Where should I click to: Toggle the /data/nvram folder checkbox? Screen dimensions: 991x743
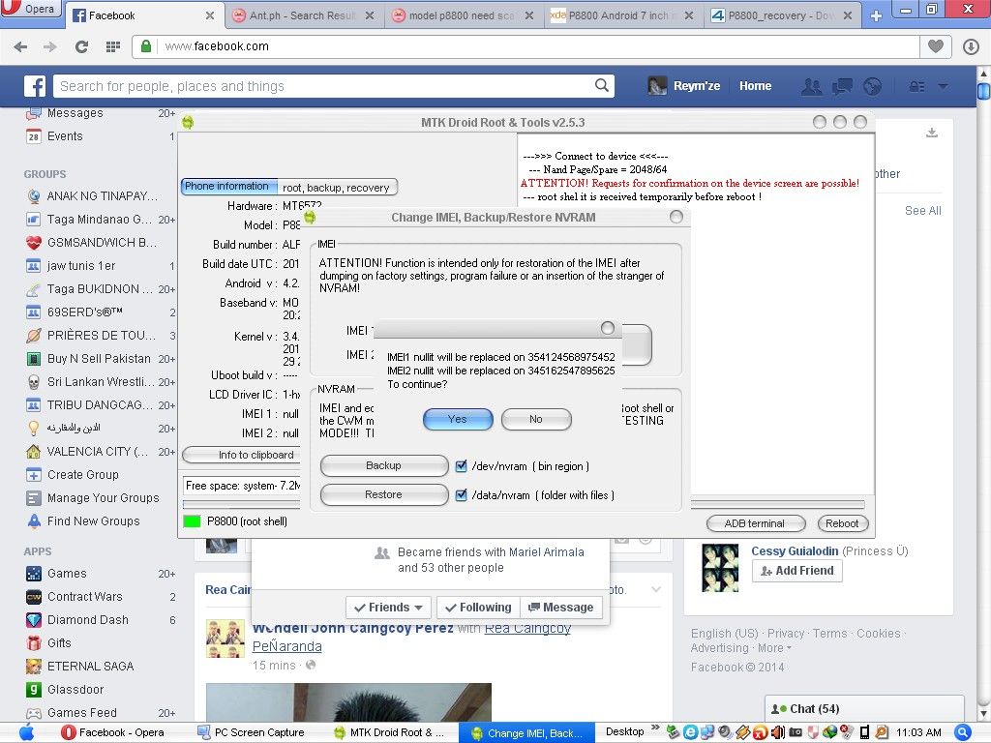(462, 495)
